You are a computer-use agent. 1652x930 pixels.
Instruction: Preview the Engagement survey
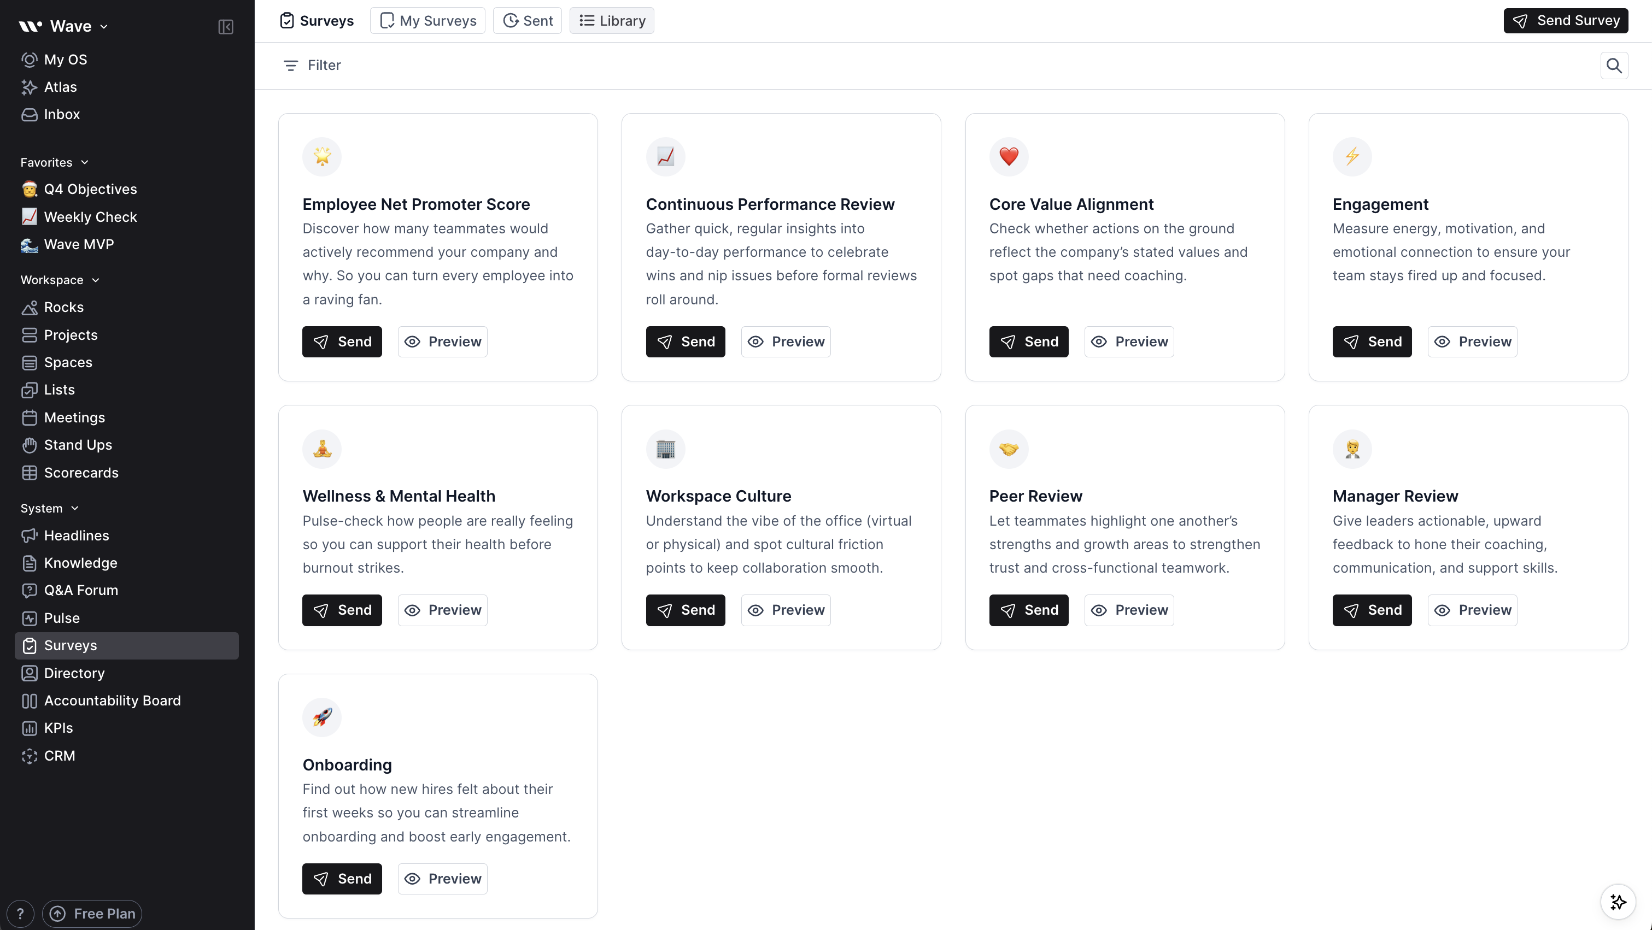1472,342
